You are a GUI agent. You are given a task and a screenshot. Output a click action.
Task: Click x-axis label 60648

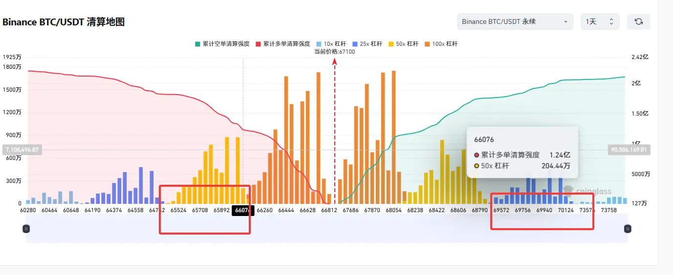click(x=72, y=210)
